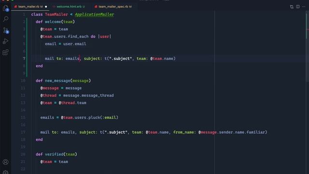Click 'emails = @team.users.pluck(:email)' line
Image resolution: width=309 pixels, height=174 pixels.
(x=79, y=117)
